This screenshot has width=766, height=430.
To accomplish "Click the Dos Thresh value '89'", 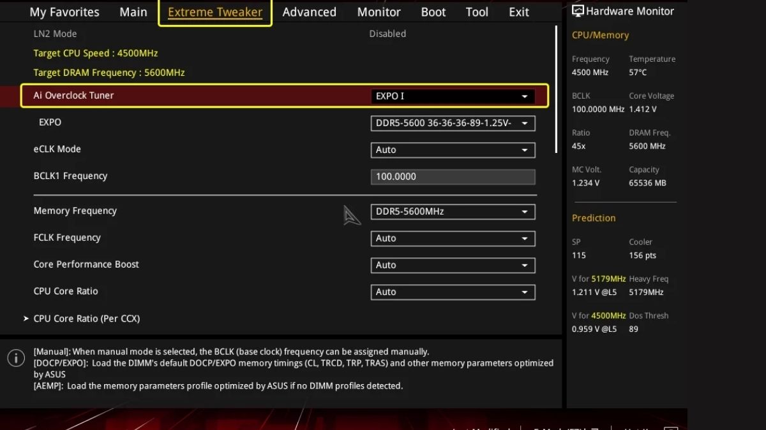I will (x=634, y=329).
